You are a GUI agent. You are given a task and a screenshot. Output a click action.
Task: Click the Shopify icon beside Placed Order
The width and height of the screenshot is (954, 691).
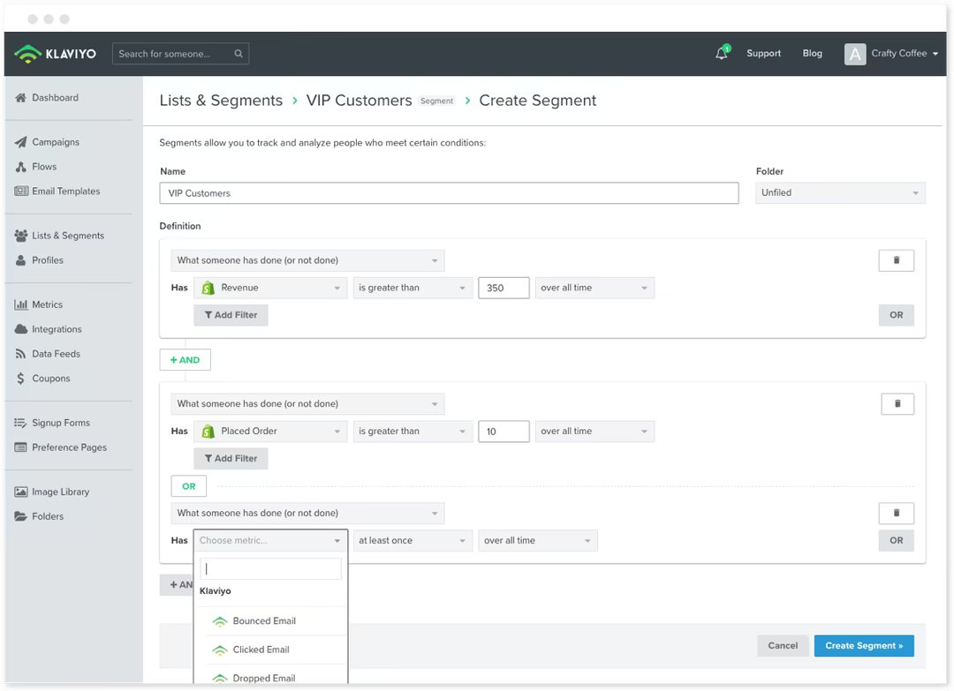[208, 431]
